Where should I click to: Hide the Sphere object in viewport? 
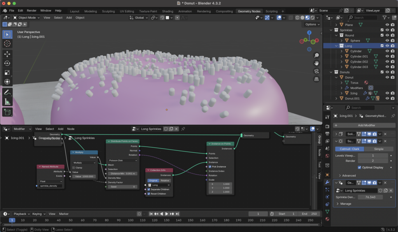[387, 40]
